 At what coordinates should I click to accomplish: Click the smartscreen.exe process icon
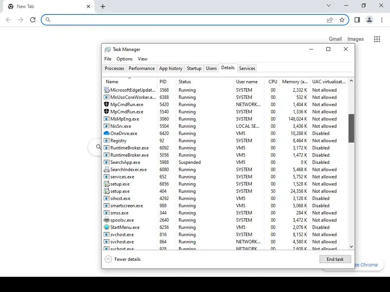click(x=107, y=205)
